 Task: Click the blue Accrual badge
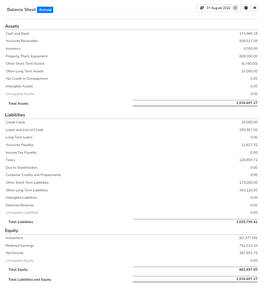pyautogui.click(x=45, y=10)
